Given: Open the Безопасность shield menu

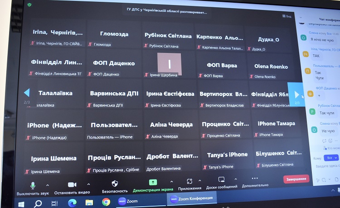Looking at the screenshot, I should click(115, 184).
